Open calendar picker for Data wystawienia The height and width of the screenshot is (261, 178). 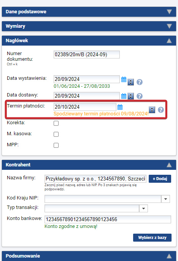point(124,79)
